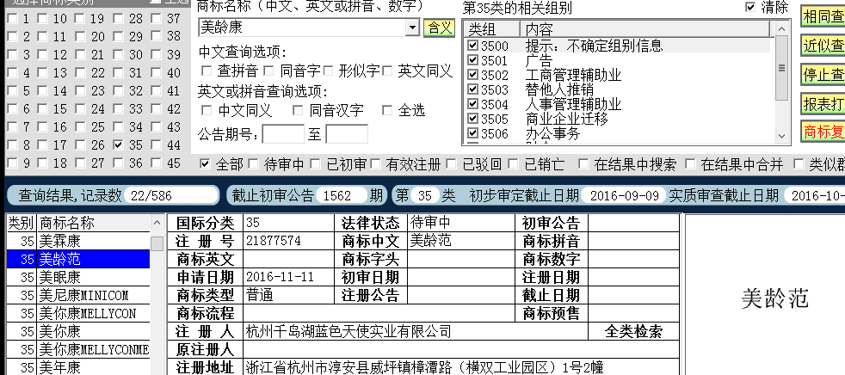Viewport: 845px width, 375px height.
Task: Uncheck the 全部 status filter
Action: pyautogui.click(x=205, y=163)
